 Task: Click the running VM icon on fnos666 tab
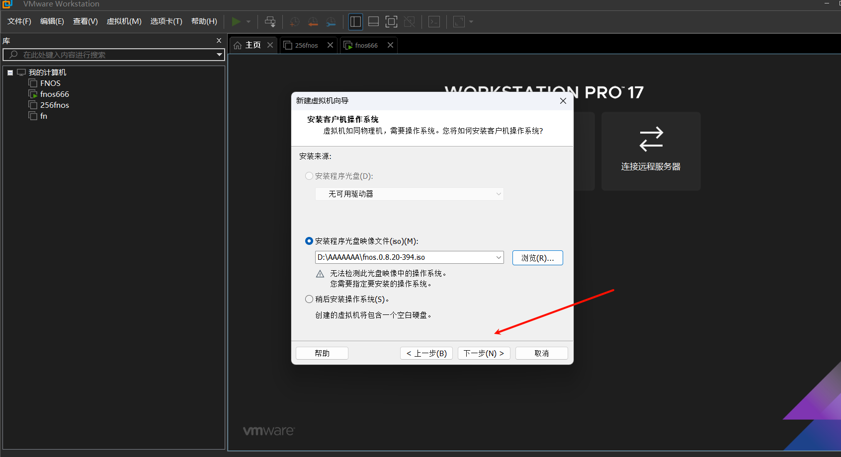point(348,45)
